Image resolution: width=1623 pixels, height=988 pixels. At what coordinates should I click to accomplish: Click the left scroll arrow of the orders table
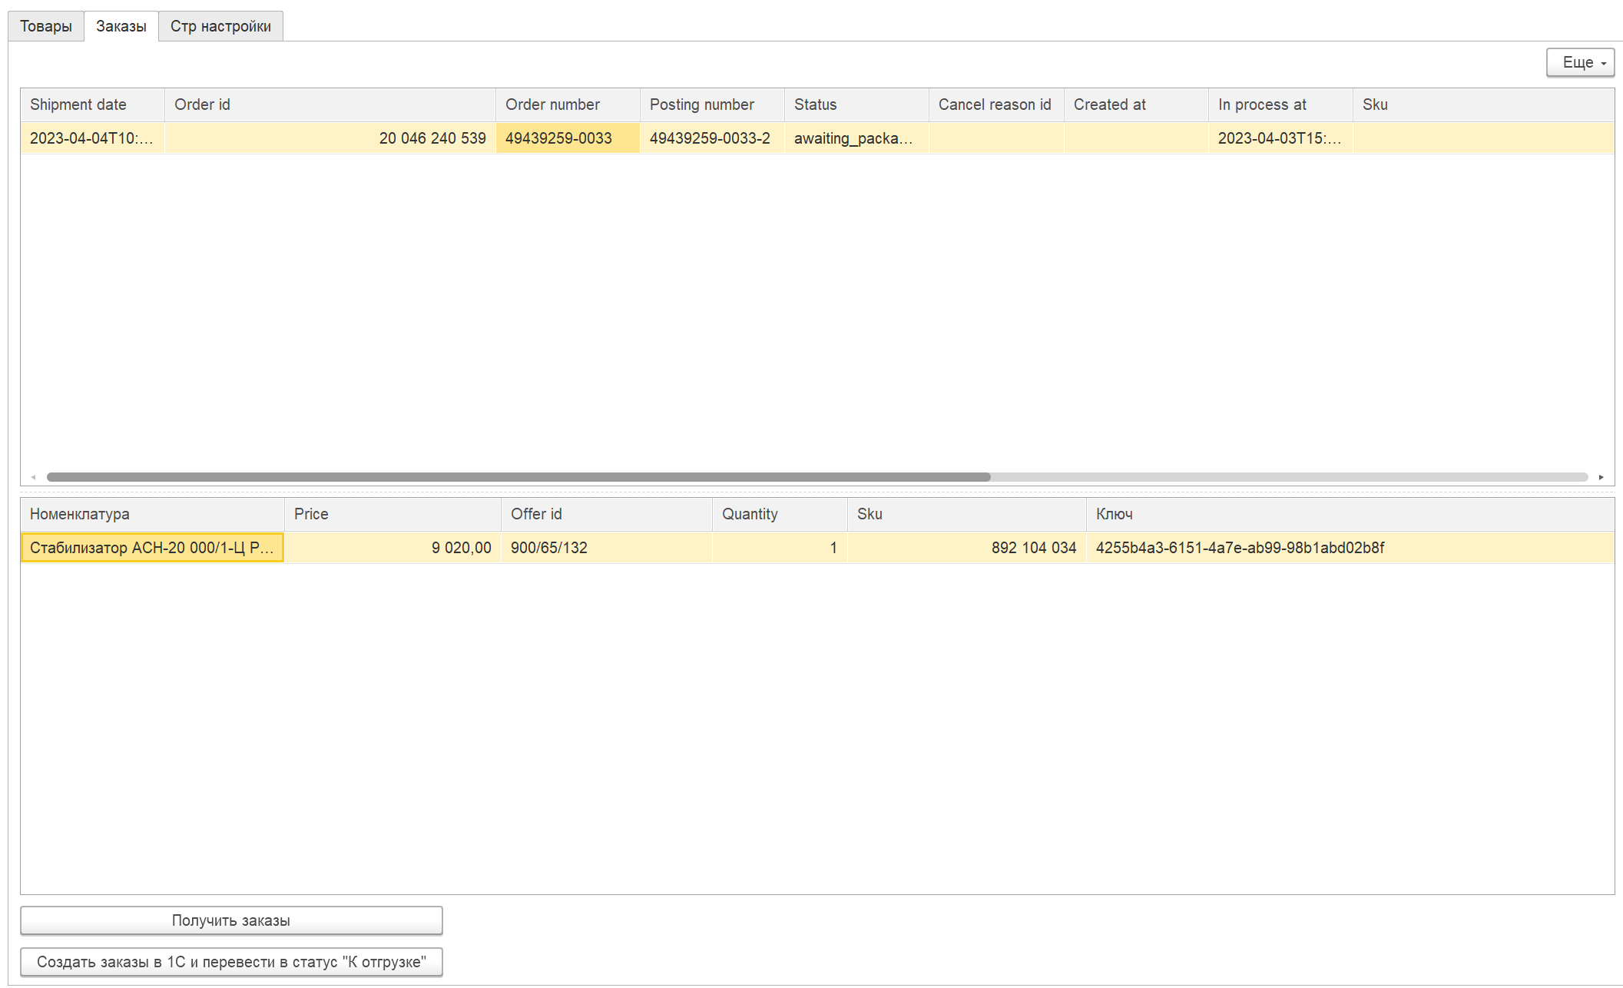coord(33,477)
